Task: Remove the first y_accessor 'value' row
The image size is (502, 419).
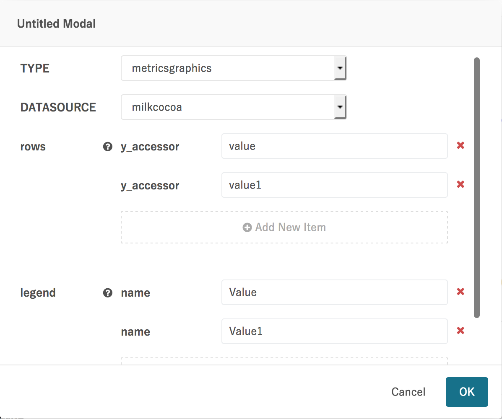Action: (x=460, y=146)
